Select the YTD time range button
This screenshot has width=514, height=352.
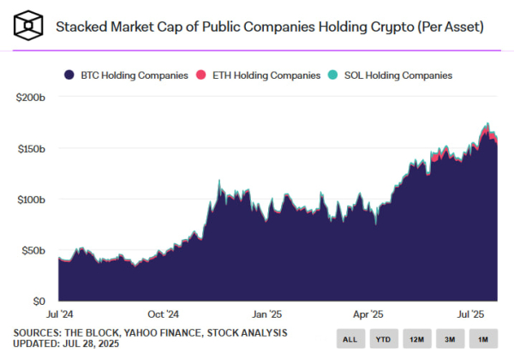[384, 339]
